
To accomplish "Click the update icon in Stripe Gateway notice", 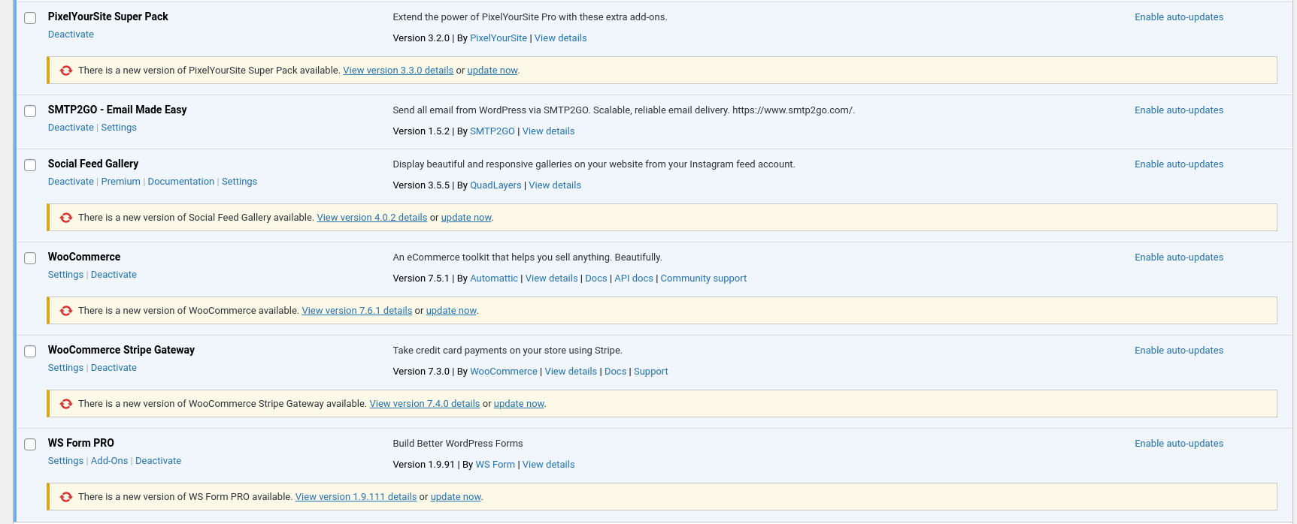I will click(66, 404).
